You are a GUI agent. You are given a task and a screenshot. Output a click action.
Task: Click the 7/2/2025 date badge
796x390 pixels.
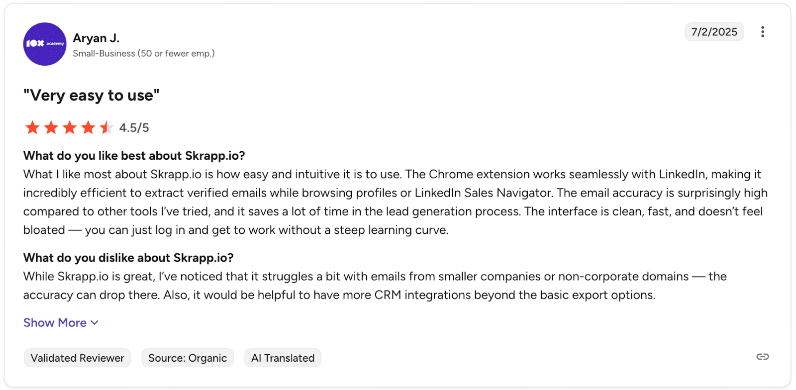pyautogui.click(x=714, y=32)
